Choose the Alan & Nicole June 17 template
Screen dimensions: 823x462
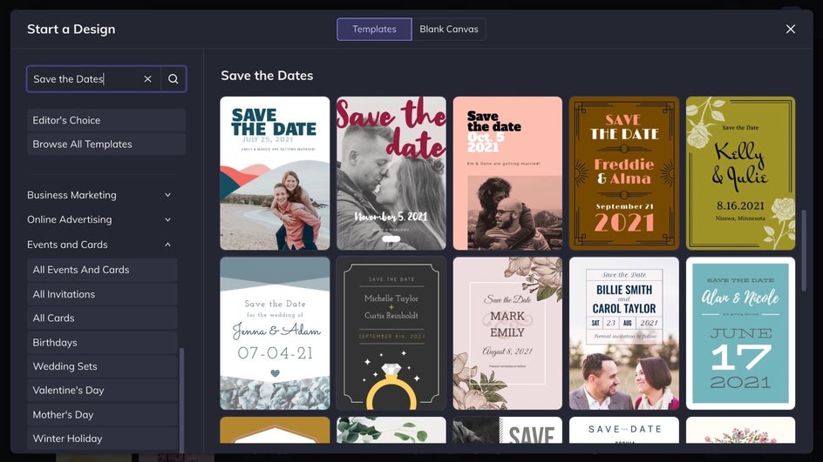pos(740,333)
